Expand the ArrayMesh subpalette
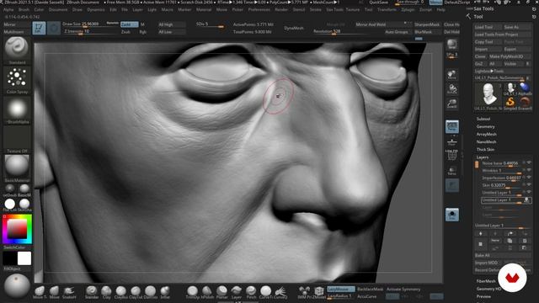 point(487,135)
